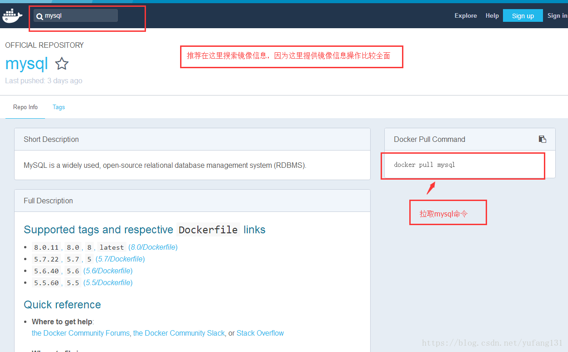Click the Sign up button
568x352 pixels.
click(523, 15)
